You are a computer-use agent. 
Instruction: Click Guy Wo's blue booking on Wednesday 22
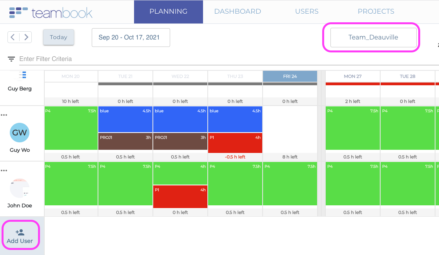tap(180, 119)
